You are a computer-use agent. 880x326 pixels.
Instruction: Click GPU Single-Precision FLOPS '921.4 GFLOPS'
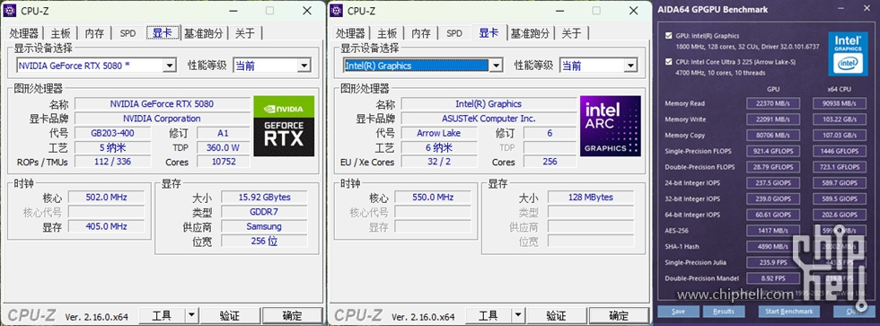773,151
